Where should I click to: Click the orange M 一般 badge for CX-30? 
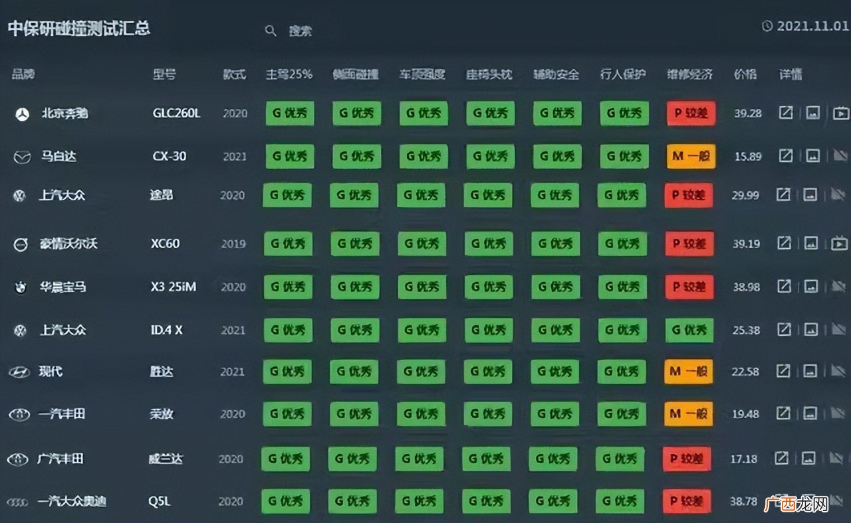[x=691, y=156]
